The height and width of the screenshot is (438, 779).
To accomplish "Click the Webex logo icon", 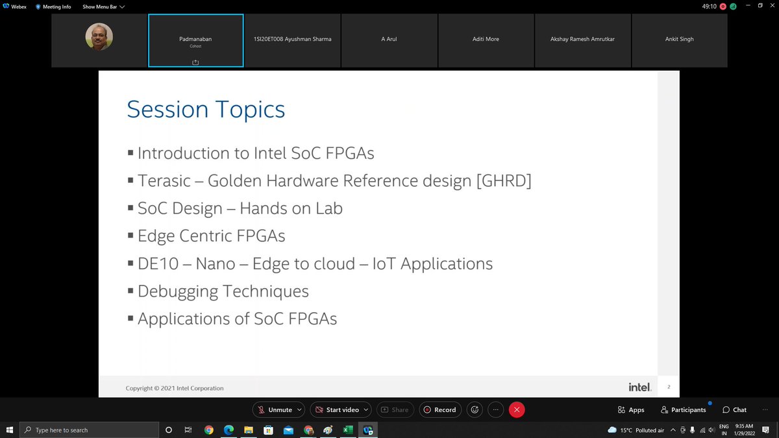I will pyautogui.click(x=6, y=6).
